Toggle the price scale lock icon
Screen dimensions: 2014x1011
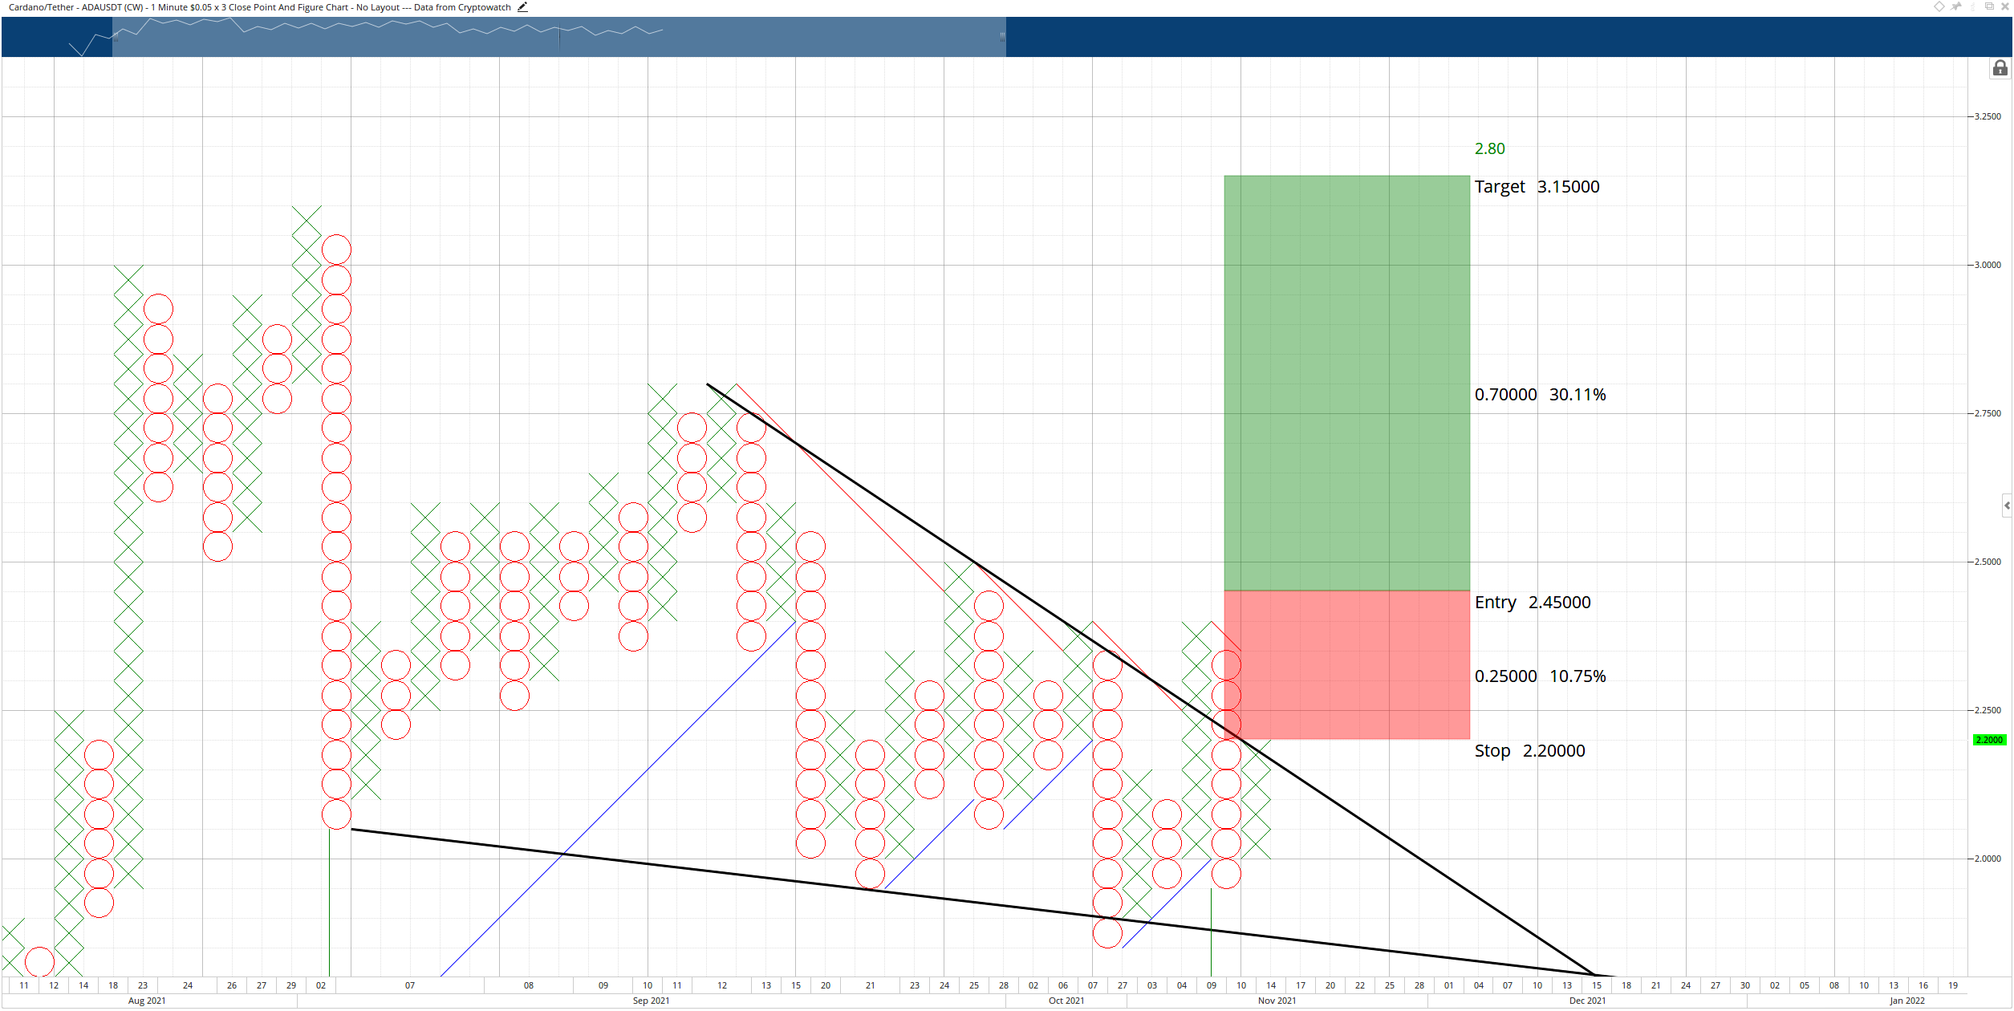pyautogui.click(x=2000, y=68)
